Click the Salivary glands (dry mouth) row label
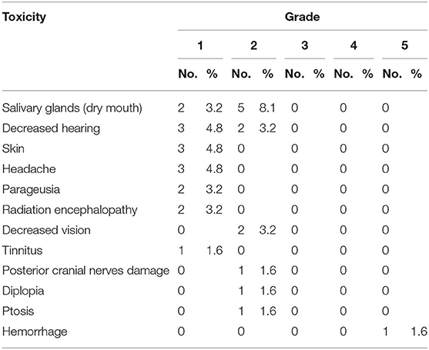 [x=72, y=108]
